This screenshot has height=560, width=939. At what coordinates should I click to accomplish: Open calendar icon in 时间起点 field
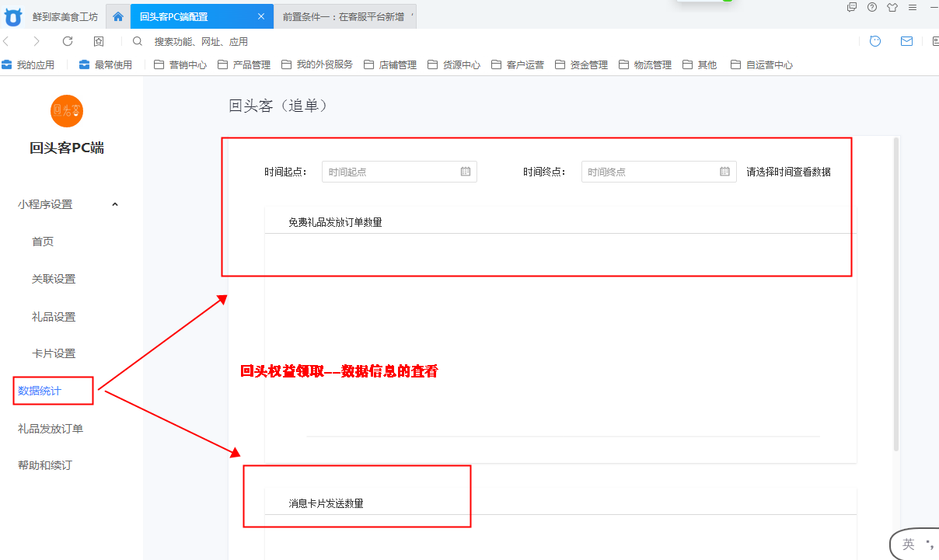click(x=466, y=172)
